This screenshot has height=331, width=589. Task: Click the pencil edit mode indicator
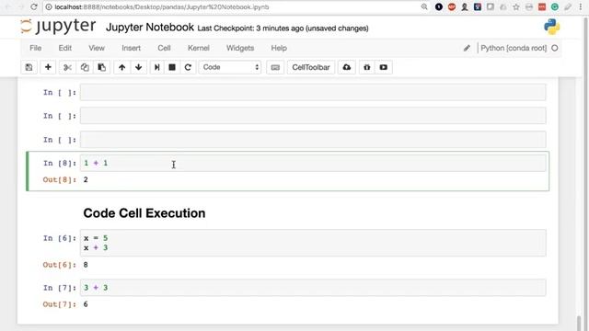click(x=467, y=48)
